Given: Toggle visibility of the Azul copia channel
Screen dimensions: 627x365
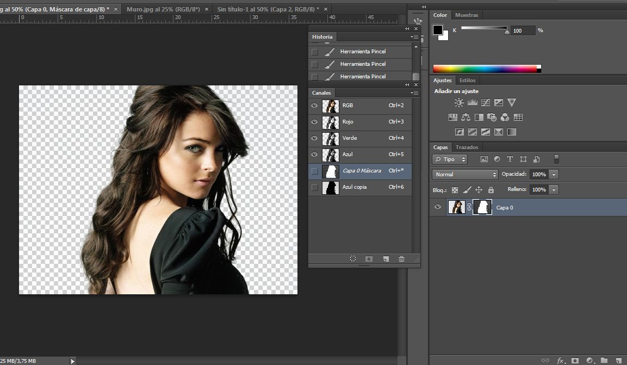Looking at the screenshot, I should (314, 187).
